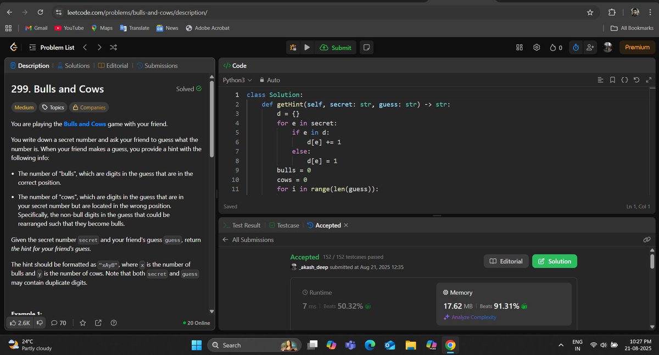Go back to All Submissions
Viewport: 659px width, 355px height.
click(248, 239)
